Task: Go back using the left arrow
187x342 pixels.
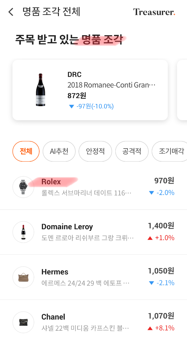Action: 11,12
